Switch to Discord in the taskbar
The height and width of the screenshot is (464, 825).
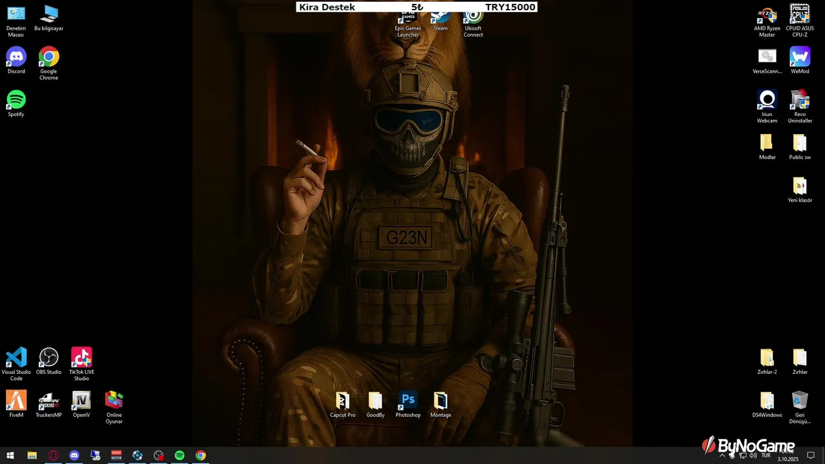point(74,456)
